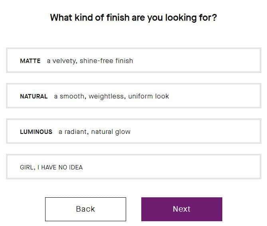Choose the NATURAL finish option

tap(133, 96)
